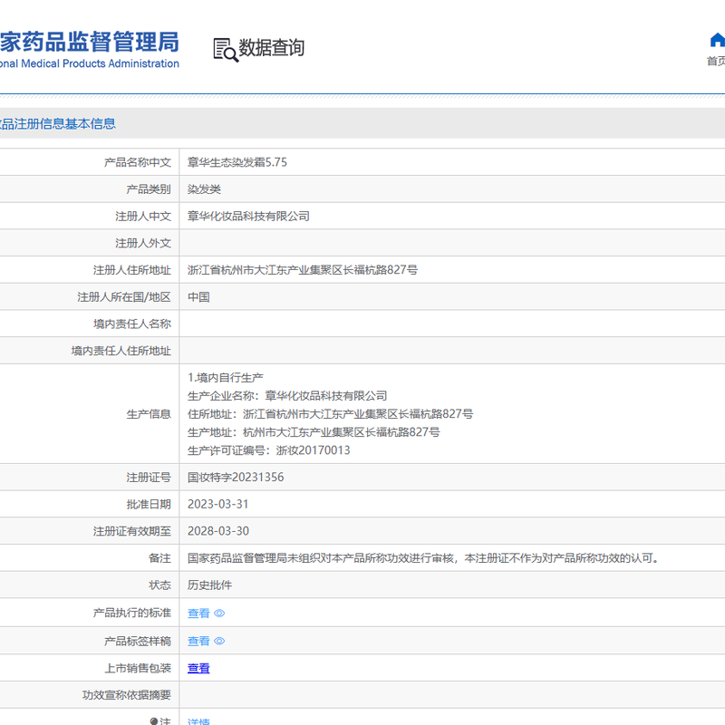The height and width of the screenshot is (725, 725).
Task: Click the 注册信息基本信息 section header
Action: tap(58, 123)
